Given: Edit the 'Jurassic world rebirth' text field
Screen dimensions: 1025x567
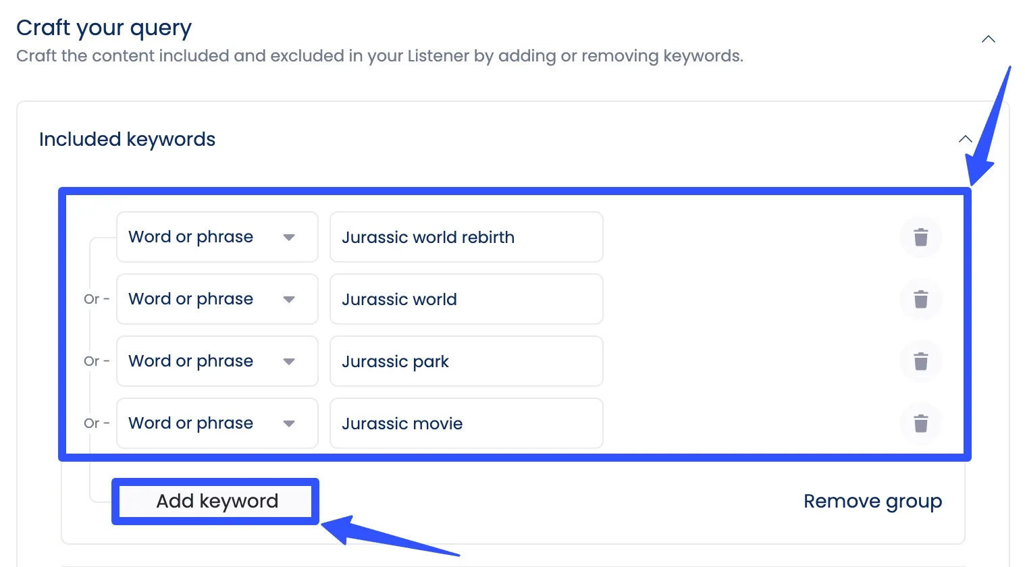Looking at the screenshot, I should point(466,237).
